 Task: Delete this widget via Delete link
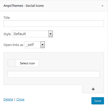8,99
